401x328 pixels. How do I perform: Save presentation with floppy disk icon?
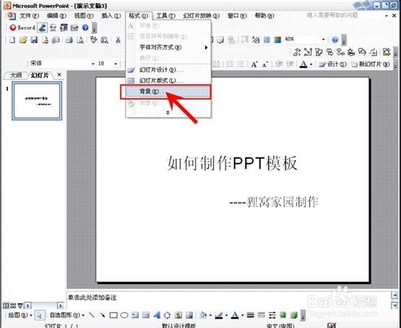click(x=34, y=40)
